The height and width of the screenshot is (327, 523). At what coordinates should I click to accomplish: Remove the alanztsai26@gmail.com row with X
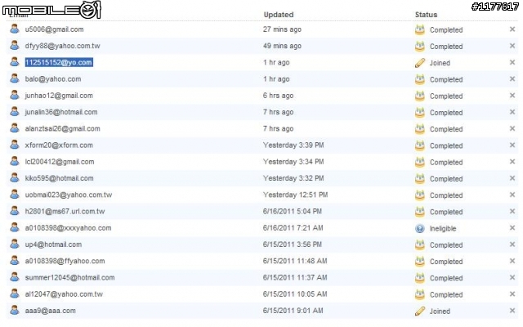point(512,128)
